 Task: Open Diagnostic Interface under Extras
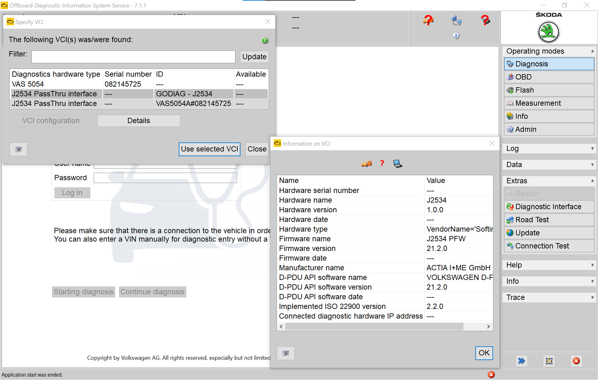tap(549, 207)
